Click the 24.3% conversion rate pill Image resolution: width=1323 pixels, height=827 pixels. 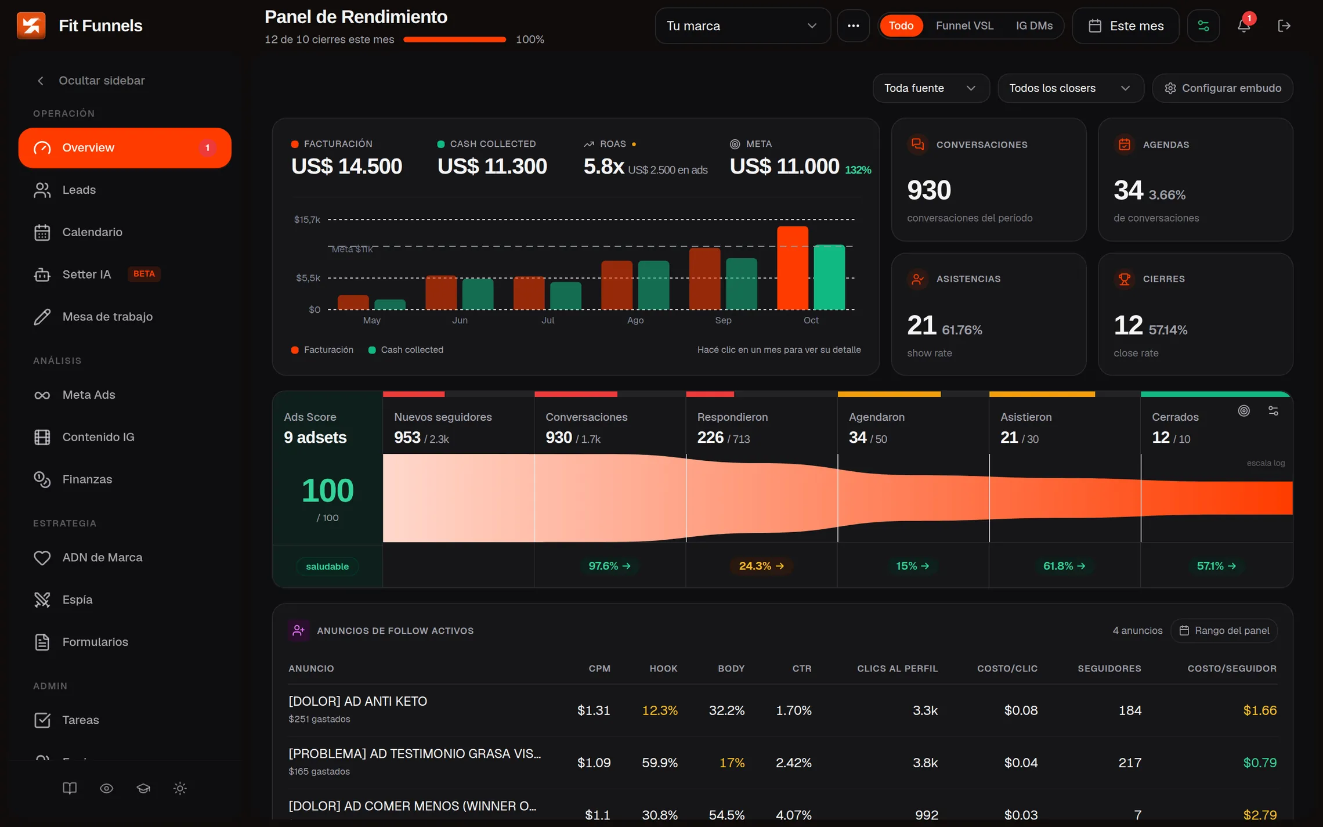pos(761,566)
